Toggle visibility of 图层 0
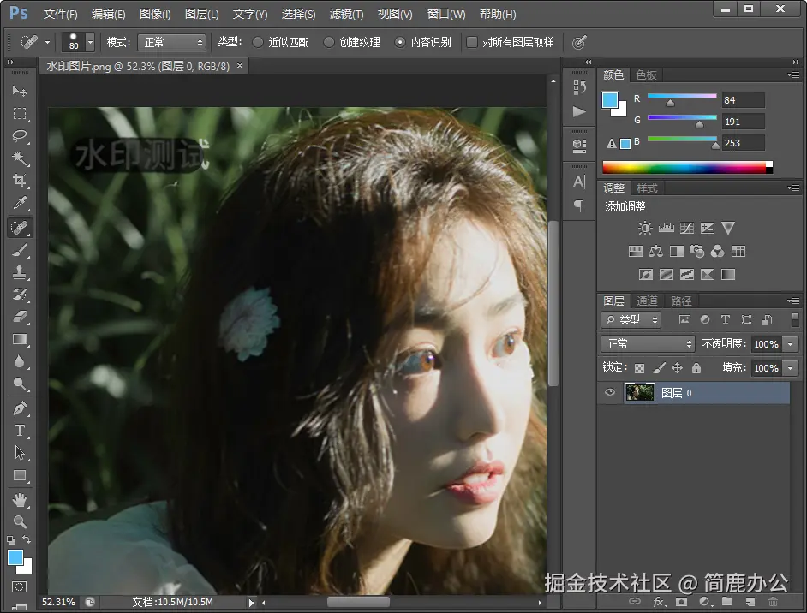 (612, 392)
